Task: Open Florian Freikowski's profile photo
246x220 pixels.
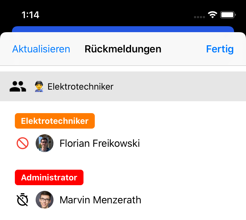Action: pos(45,143)
